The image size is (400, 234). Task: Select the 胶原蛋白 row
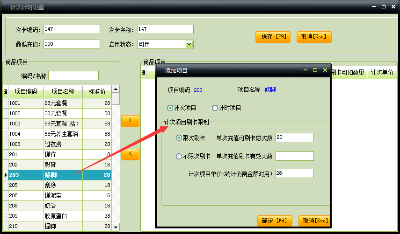[x=58, y=216]
